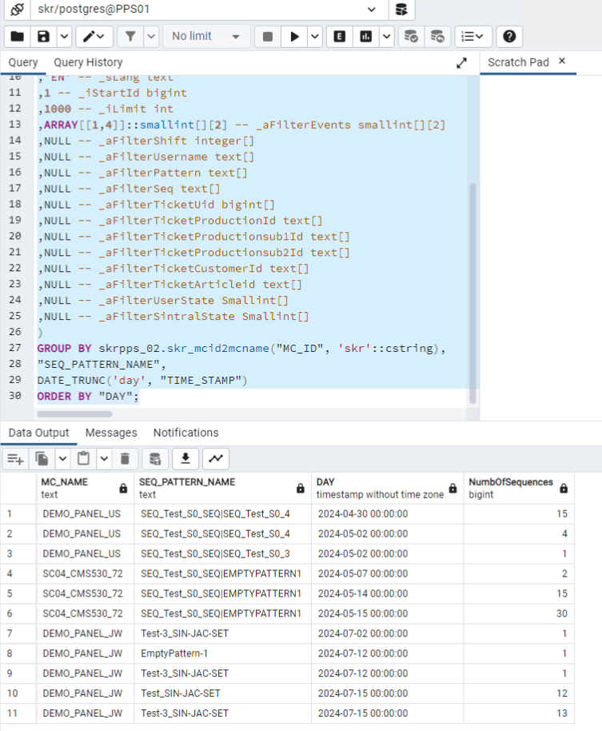602x731 pixels.
Task: Click the MC_NAME column header
Action: [85, 488]
